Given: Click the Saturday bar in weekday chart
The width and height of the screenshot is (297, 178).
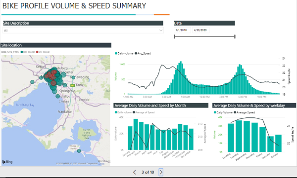Looking at the screenshot, I should (270, 144).
